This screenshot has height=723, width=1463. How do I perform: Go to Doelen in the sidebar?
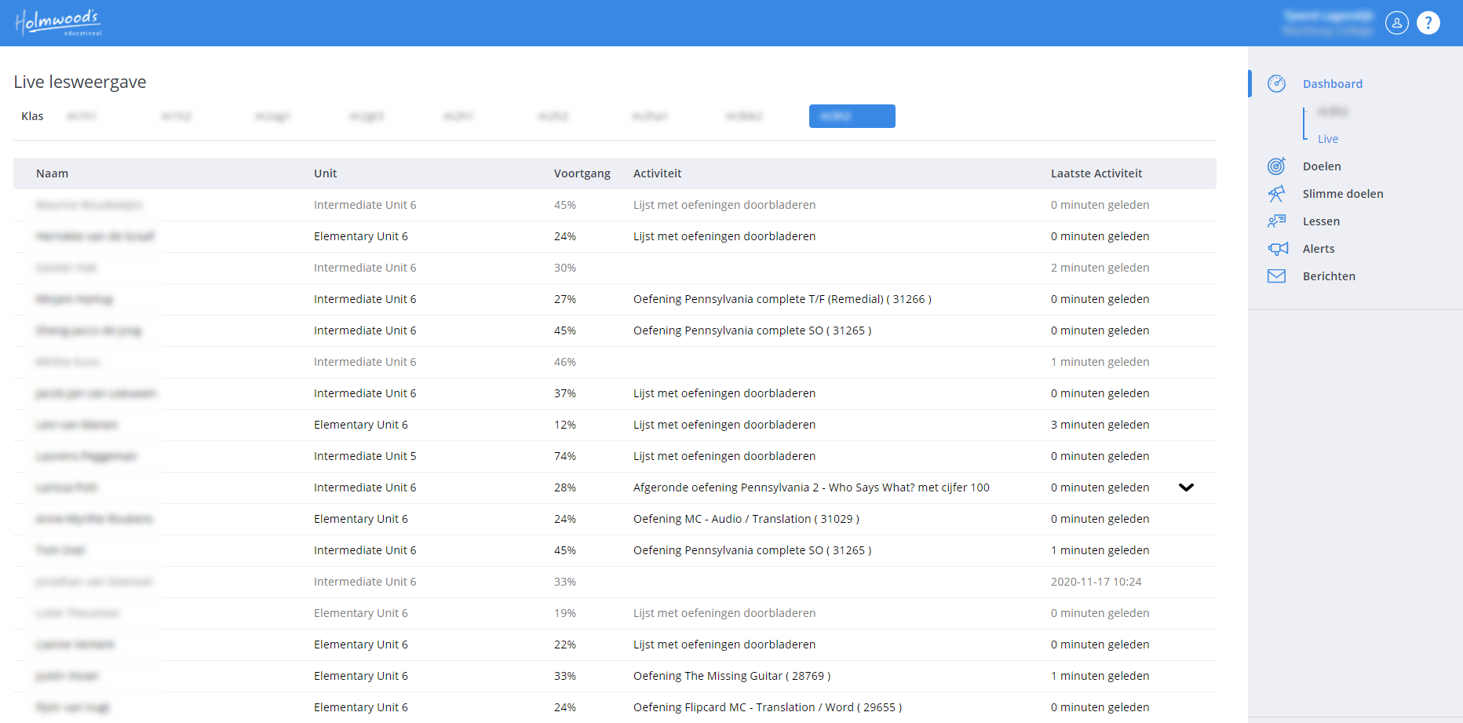pyautogui.click(x=1322, y=166)
